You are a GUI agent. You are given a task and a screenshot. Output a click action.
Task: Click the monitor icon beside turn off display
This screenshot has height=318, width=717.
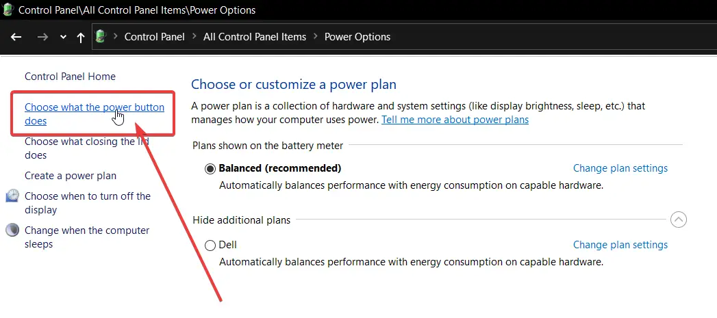point(12,196)
